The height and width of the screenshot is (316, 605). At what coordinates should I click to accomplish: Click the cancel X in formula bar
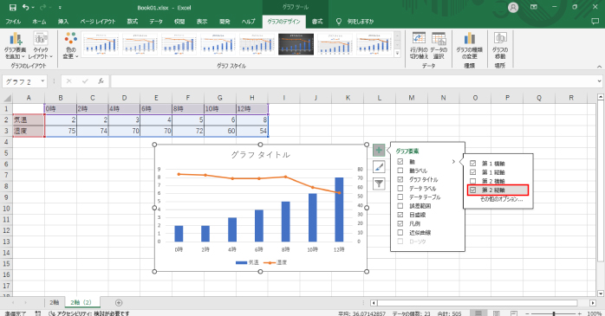[x=69, y=81]
